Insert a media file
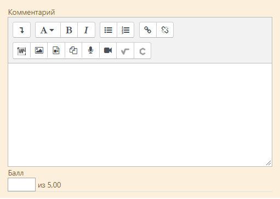The height and width of the screenshot is (199, 280). pos(56,51)
